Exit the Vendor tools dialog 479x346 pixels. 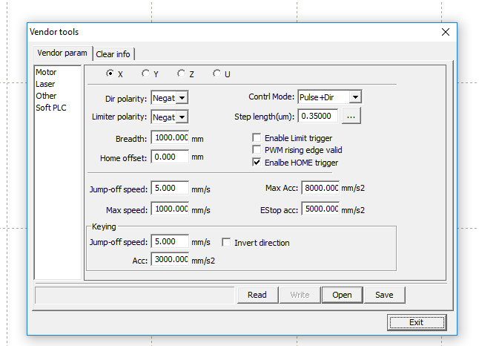coord(416,322)
